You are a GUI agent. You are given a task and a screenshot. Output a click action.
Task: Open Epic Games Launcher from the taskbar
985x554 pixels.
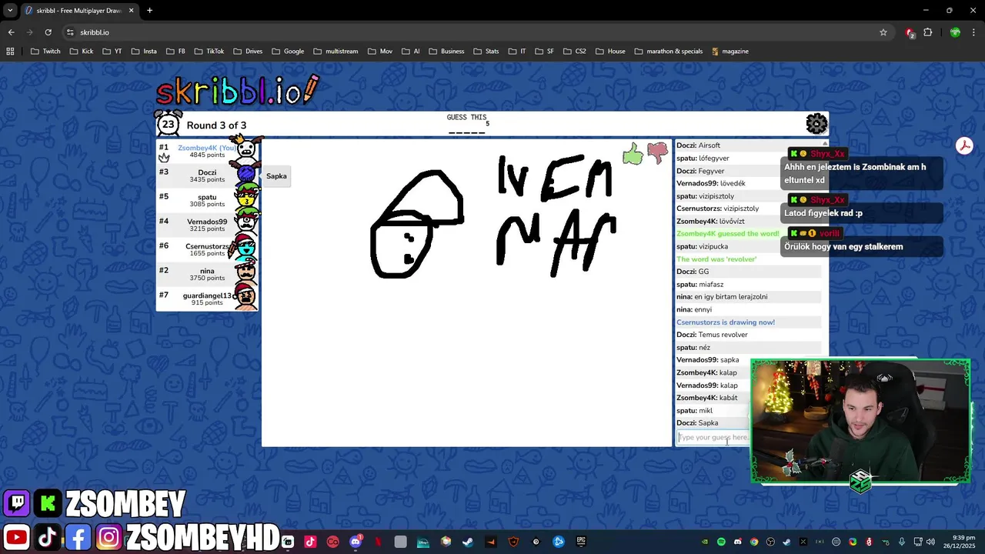pyautogui.click(x=581, y=542)
